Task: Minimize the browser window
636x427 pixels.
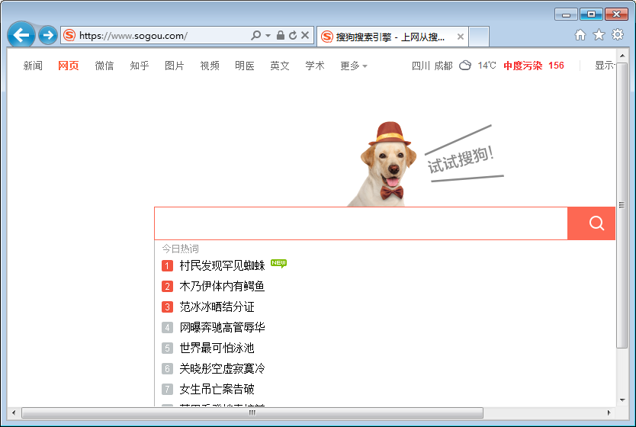Action: [x=567, y=14]
